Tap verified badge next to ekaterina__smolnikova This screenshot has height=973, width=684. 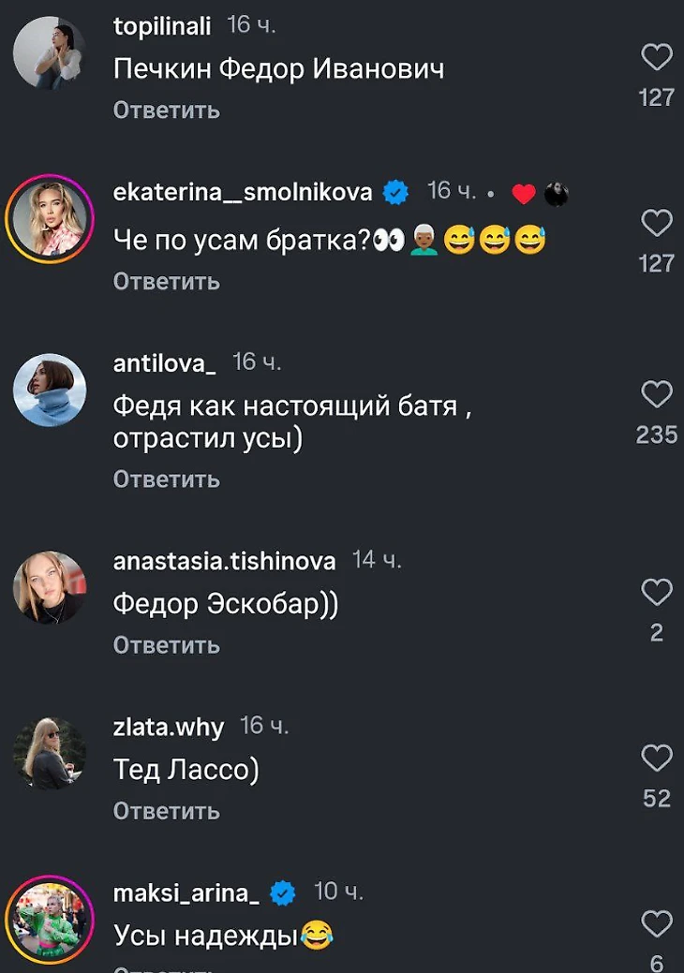tap(396, 193)
